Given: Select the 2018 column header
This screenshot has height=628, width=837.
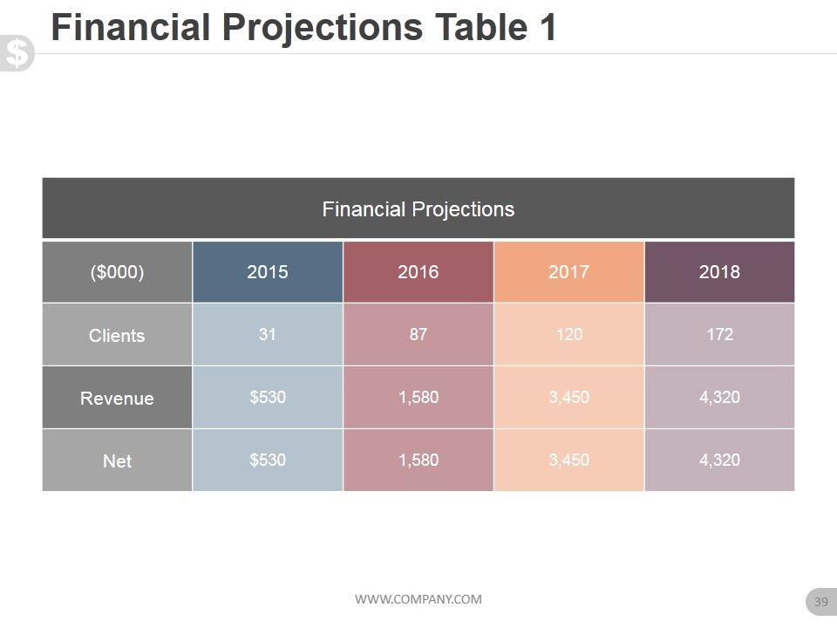Looking at the screenshot, I should point(719,272).
